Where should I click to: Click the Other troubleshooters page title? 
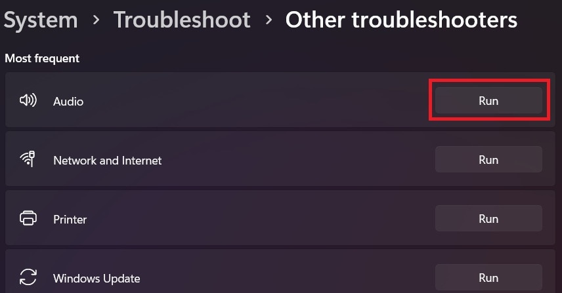tap(401, 20)
